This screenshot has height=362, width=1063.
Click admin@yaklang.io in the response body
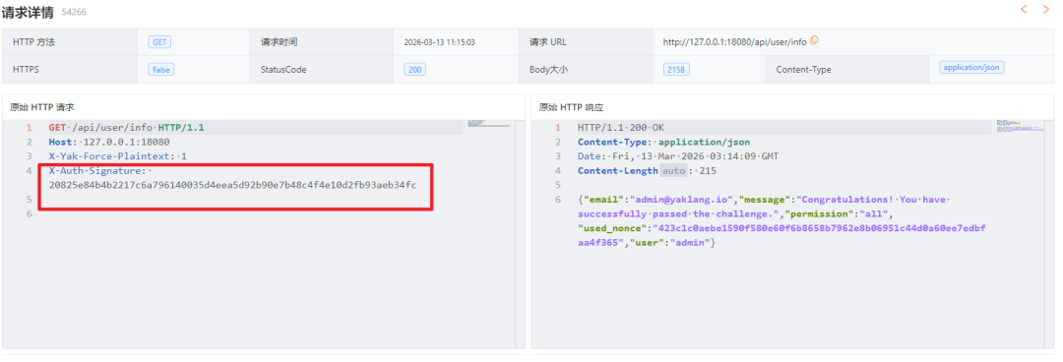pos(682,200)
